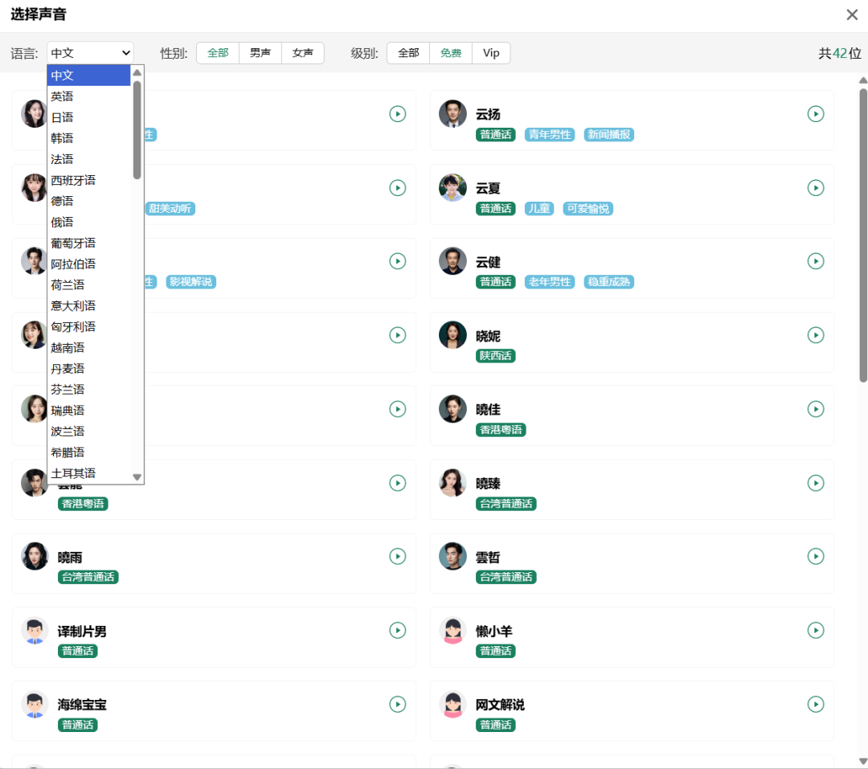
Task: Preview the 云健 voice
Action: click(x=816, y=261)
